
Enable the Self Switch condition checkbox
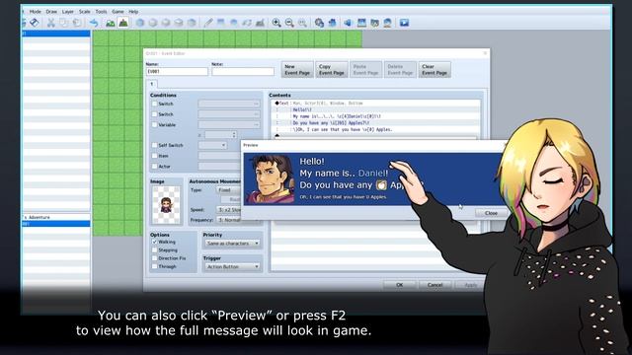[154, 145]
